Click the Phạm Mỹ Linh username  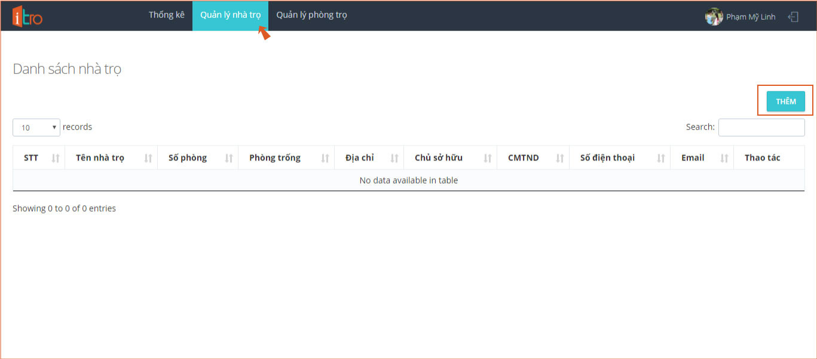pyautogui.click(x=751, y=17)
